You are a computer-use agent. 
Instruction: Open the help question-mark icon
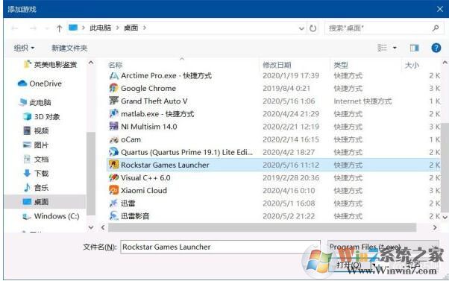[x=436, y=48]
